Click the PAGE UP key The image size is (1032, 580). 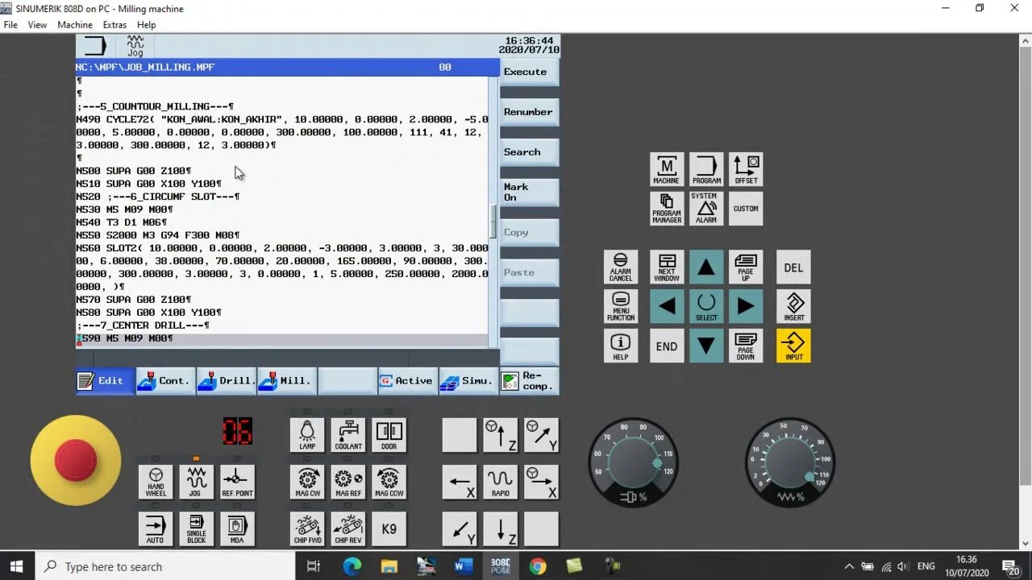tap(746, 267)
